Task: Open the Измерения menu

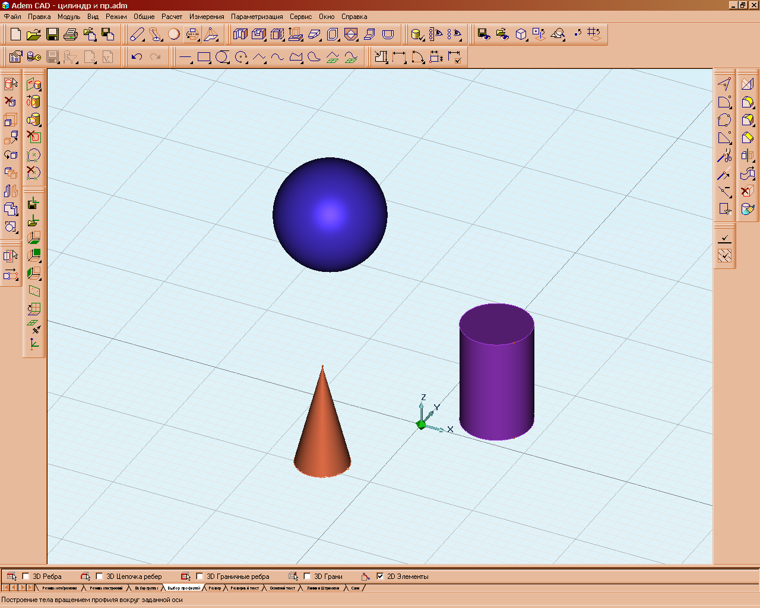Action: point(207,17)
